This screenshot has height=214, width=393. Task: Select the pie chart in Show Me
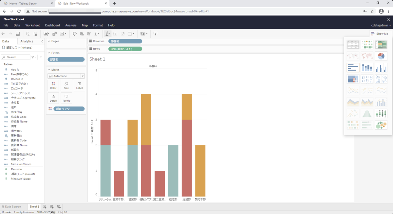click(381, 56)
